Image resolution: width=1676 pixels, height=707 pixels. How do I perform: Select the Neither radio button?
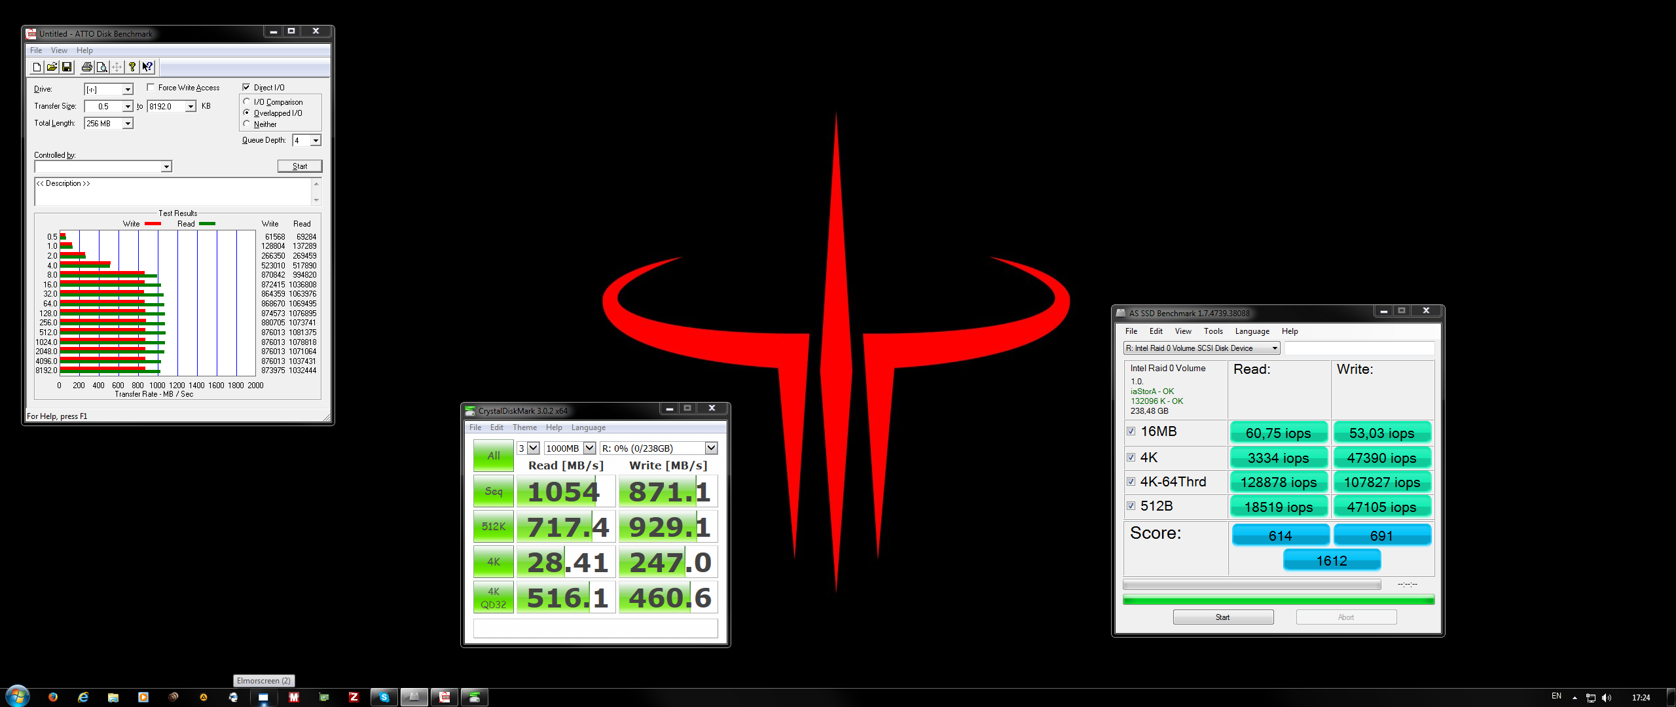click(247, 124)
